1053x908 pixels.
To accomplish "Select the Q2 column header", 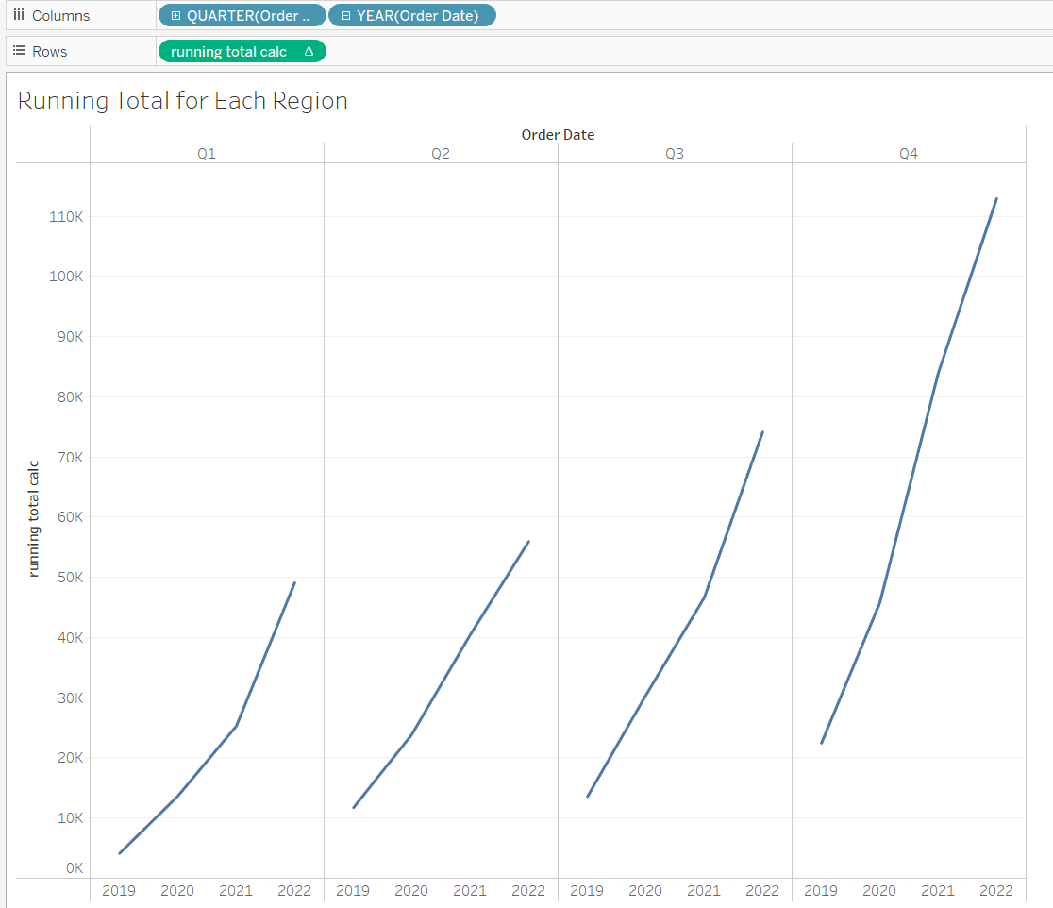I will pos(441,153).
